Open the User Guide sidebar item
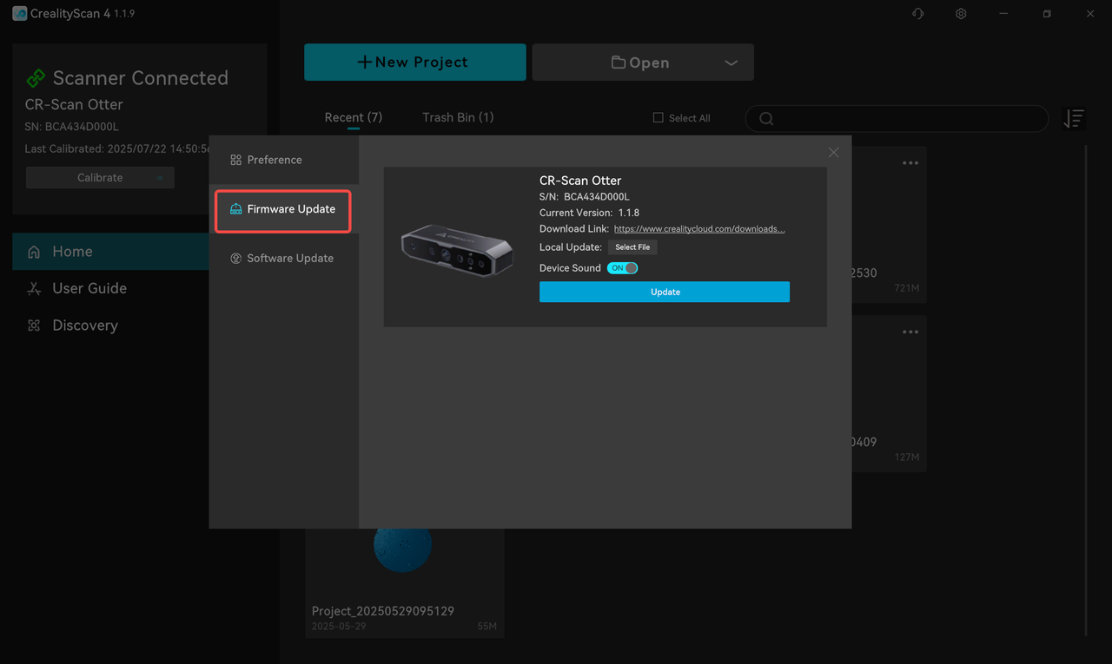Viewport: 1112px width, 664px height. 89,288
